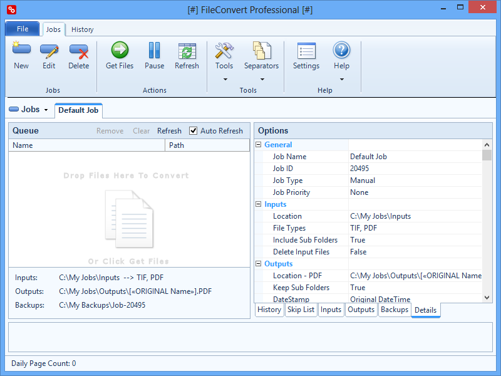The height and width of the screenshot is (376, 501).
Task: Toggle the Auto Refresh checkbox
Action: [x=193, y=131]
